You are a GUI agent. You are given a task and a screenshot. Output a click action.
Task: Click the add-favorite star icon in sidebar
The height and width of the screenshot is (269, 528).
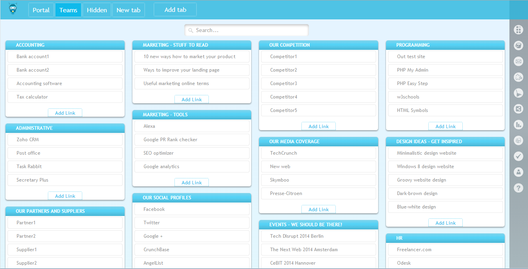[x=518, y=77]
